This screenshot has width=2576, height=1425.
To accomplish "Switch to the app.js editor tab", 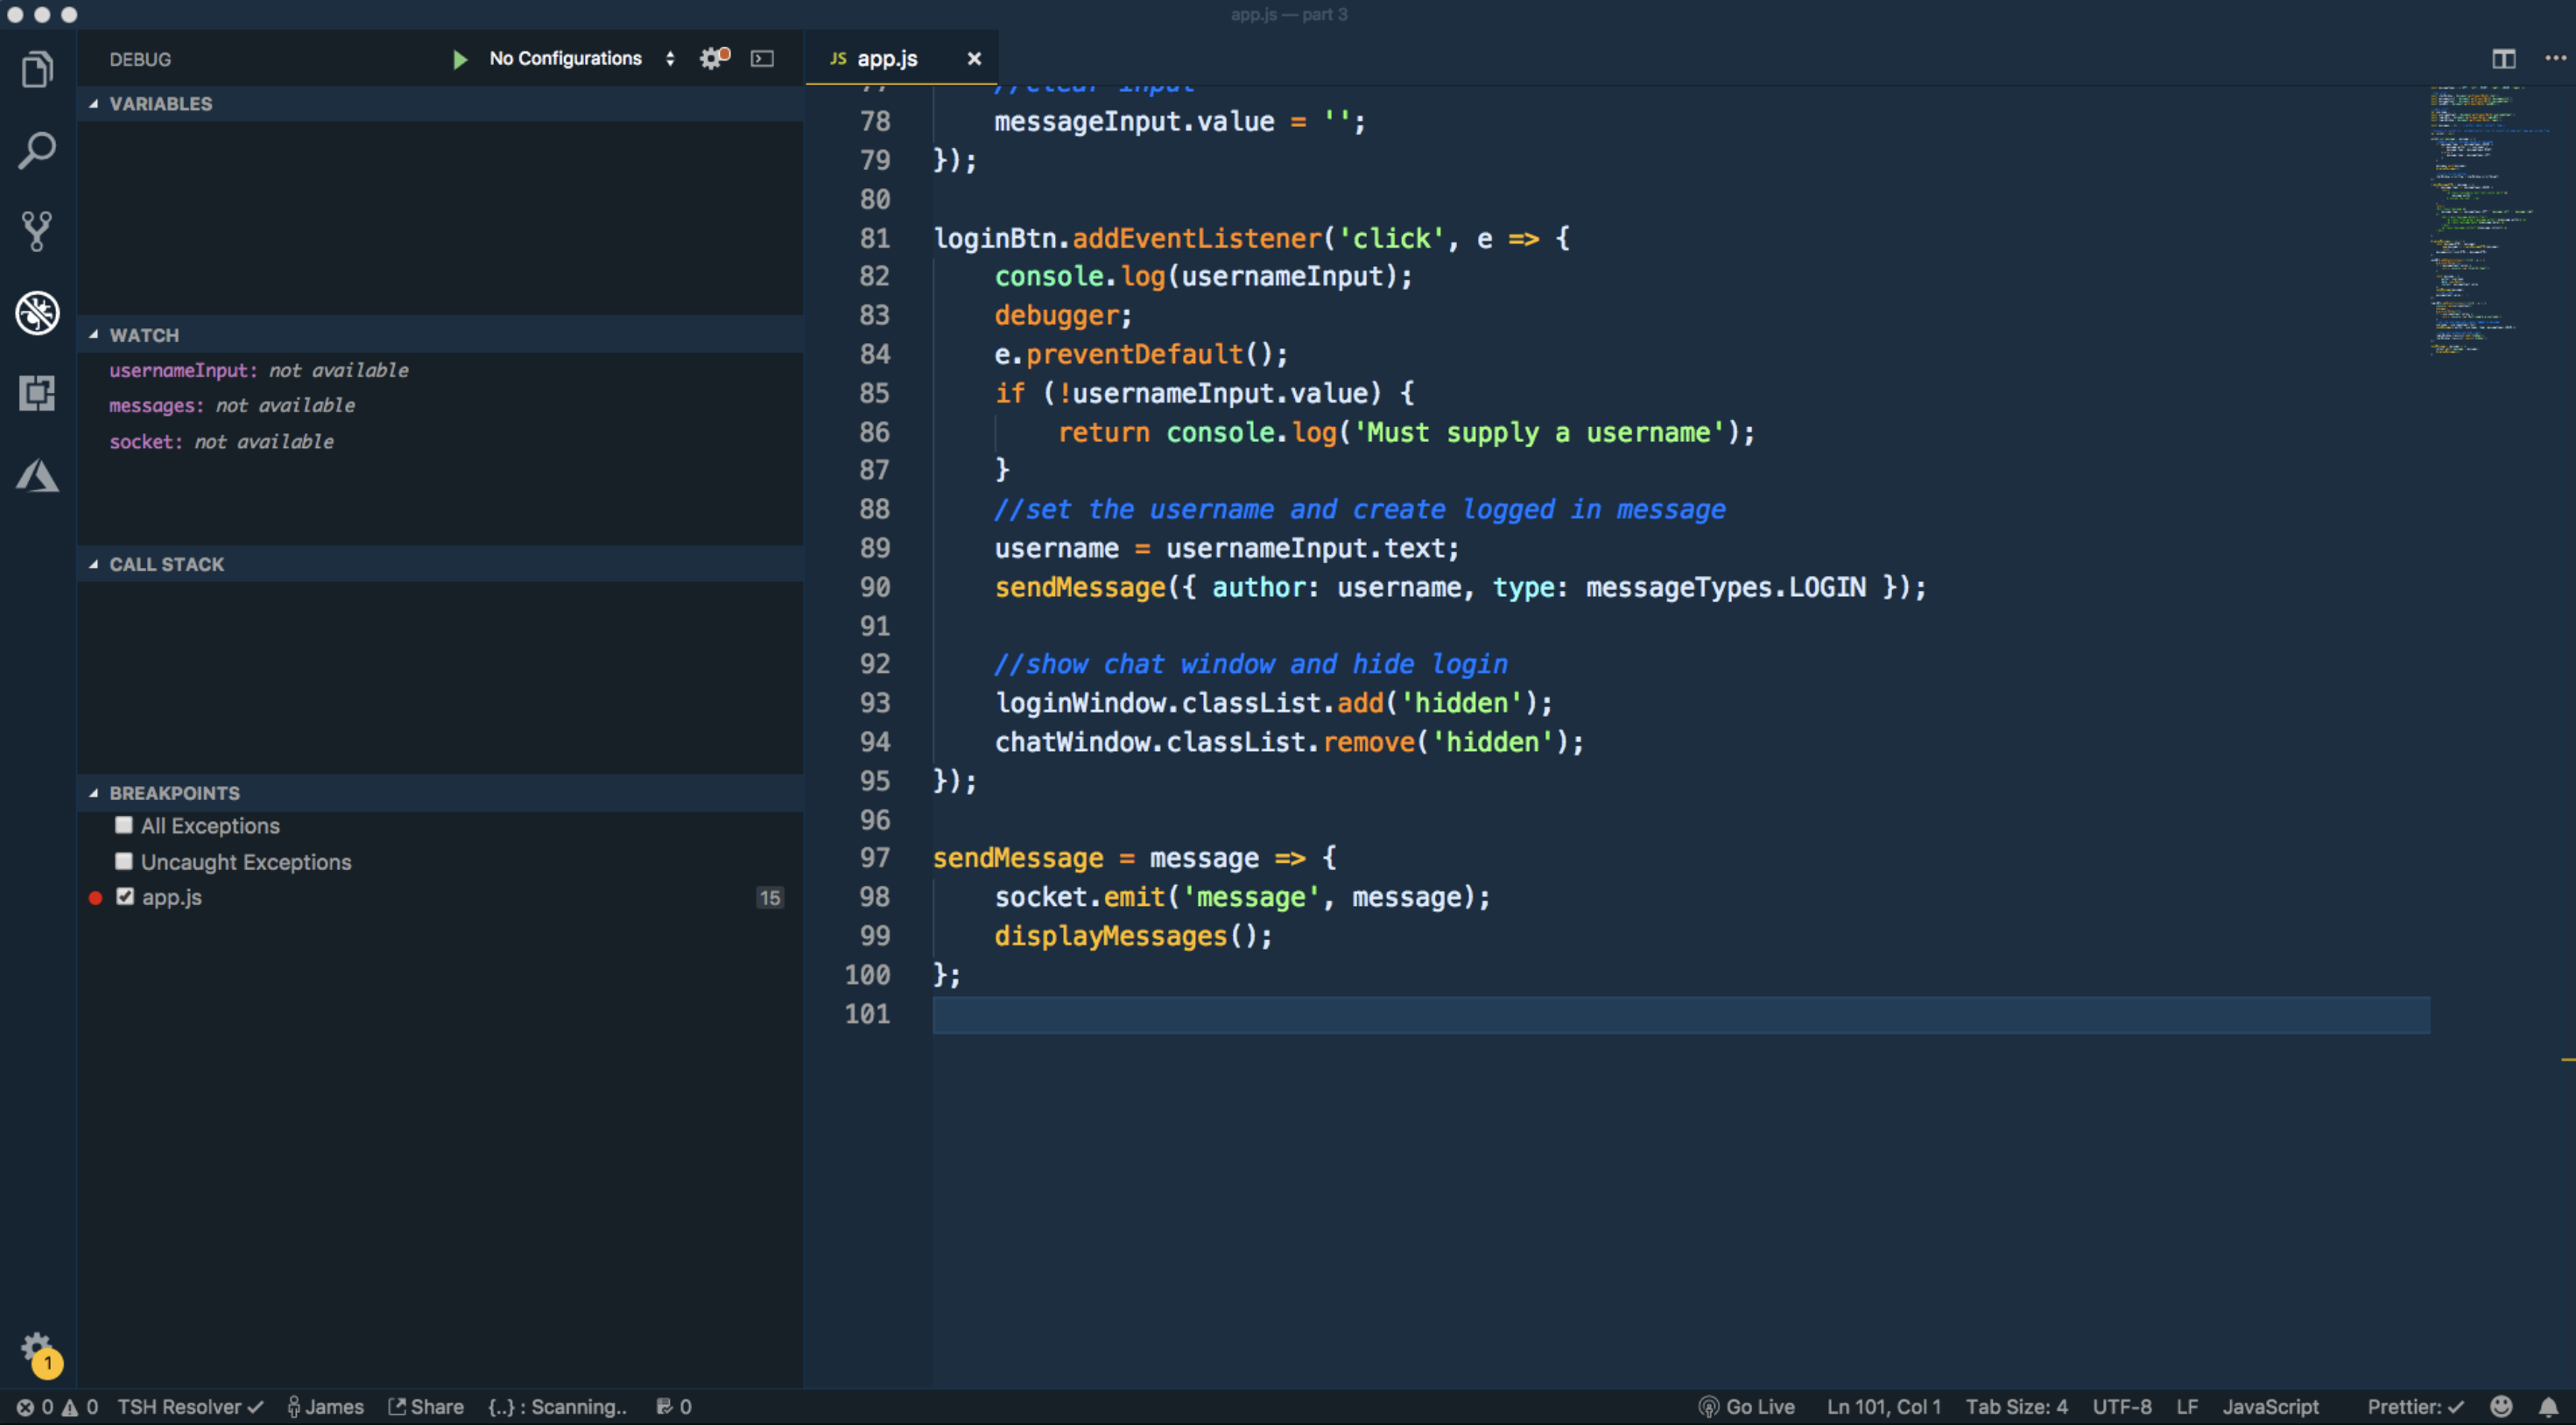I will [887, 58].
